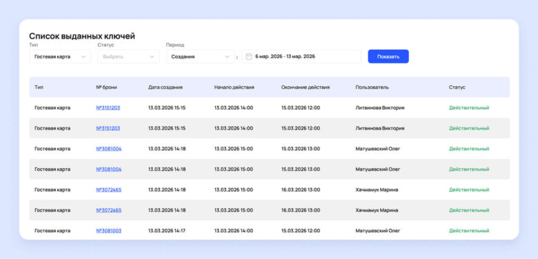
Task: Expand the Период dropdown set to Создания
Action: pyautogui.click(x=201, y=56)
